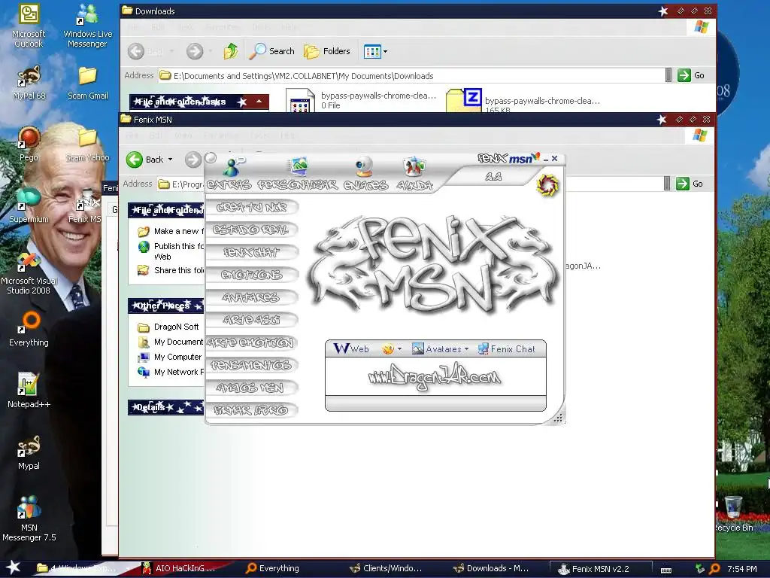Click the www.DragonJAR.com banner link
Viewport: 770px width, 578px height.
(x=435, y=377)
